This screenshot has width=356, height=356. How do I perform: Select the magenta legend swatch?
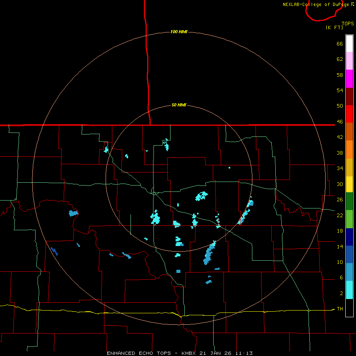[x=349, y=79]
